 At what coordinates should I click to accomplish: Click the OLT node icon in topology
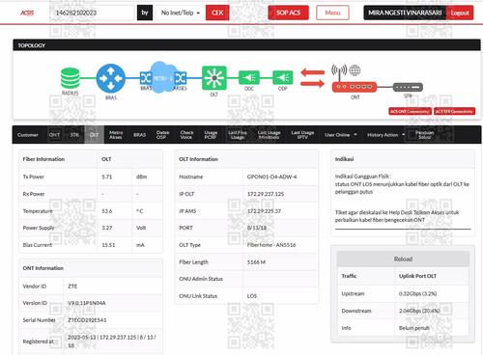click(x=214, y=78)
